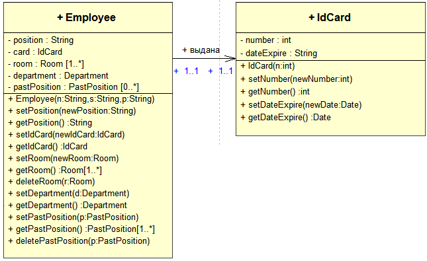Select the Employee class title
This screenshot has height=261, width=427.
(86, 18)
